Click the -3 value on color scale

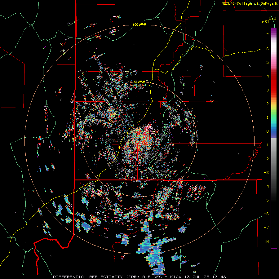[x=266, y=173]
